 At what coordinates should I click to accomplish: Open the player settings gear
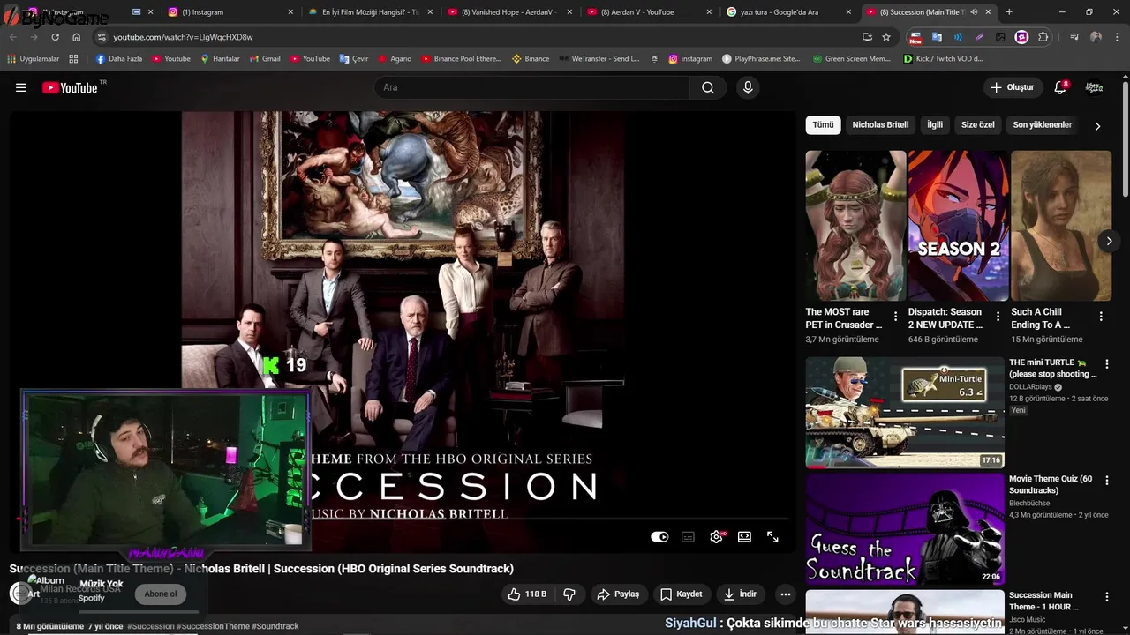coord(716,536)
